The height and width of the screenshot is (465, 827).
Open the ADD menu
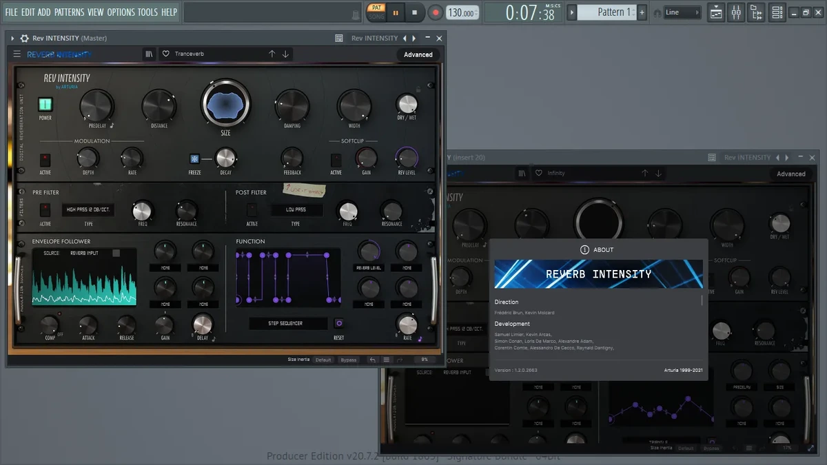click(44, 12)
